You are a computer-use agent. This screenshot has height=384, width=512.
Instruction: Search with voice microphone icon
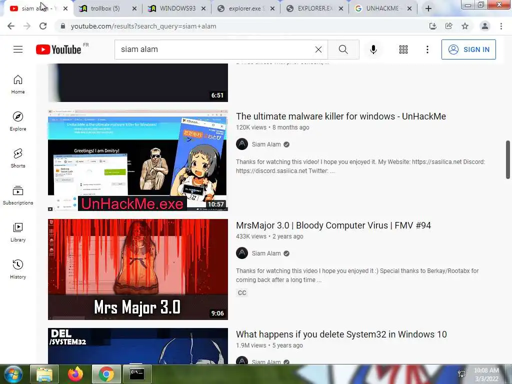pyautogui.click(x=373, y=49)
